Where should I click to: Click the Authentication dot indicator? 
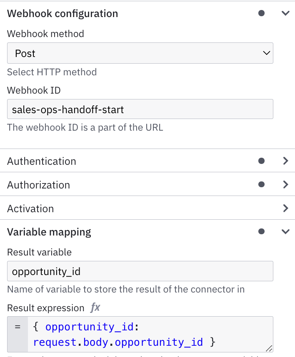click(261, 161)
